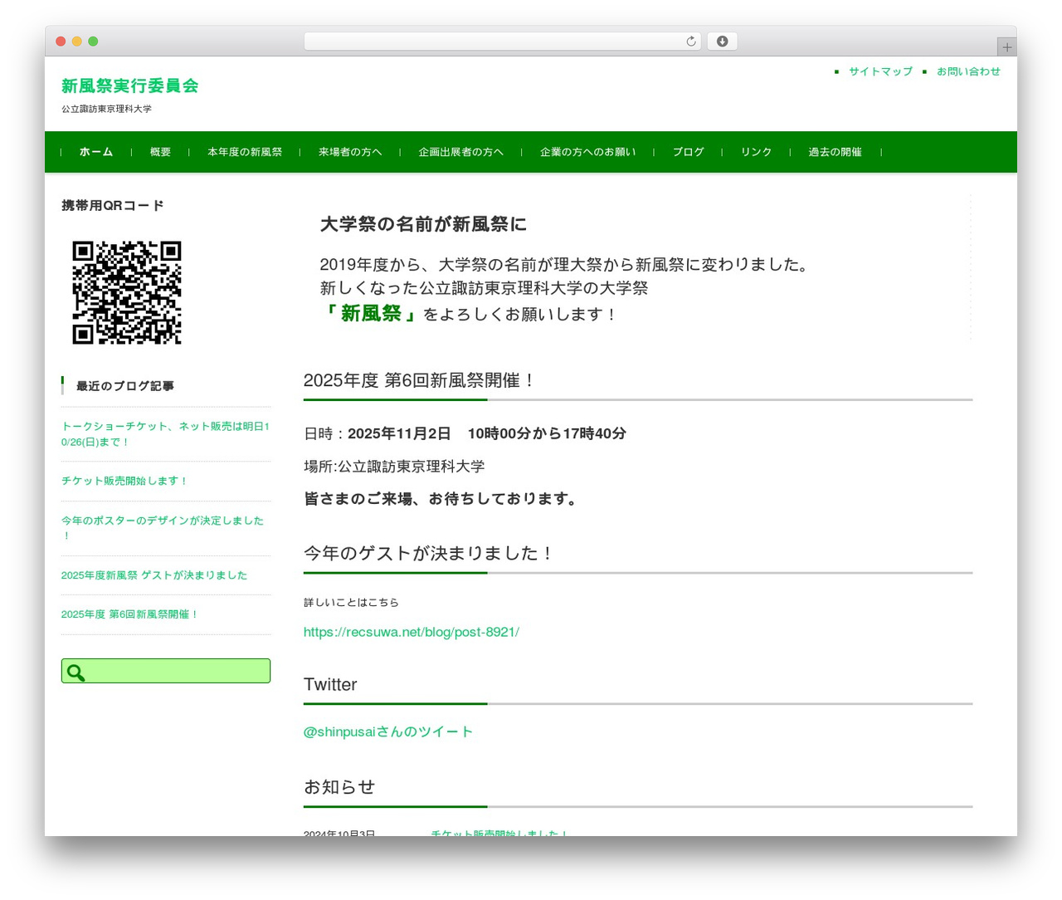Open the お問い合わせ link
1062x900 pixels.
coord(968,71)
